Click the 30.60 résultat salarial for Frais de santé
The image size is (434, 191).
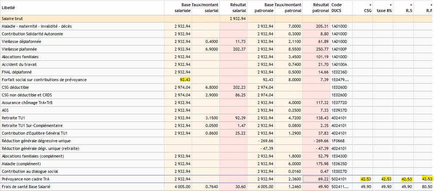tap(240, 187)
